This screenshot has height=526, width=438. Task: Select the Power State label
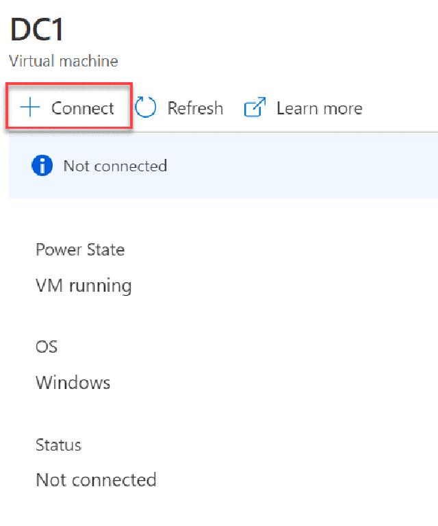[80, 249]
